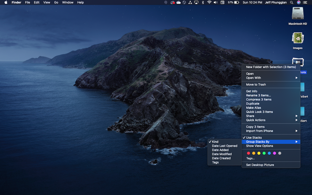Select Date Added as grouping criterion
The image size is (312, 195).
[220, 150]
